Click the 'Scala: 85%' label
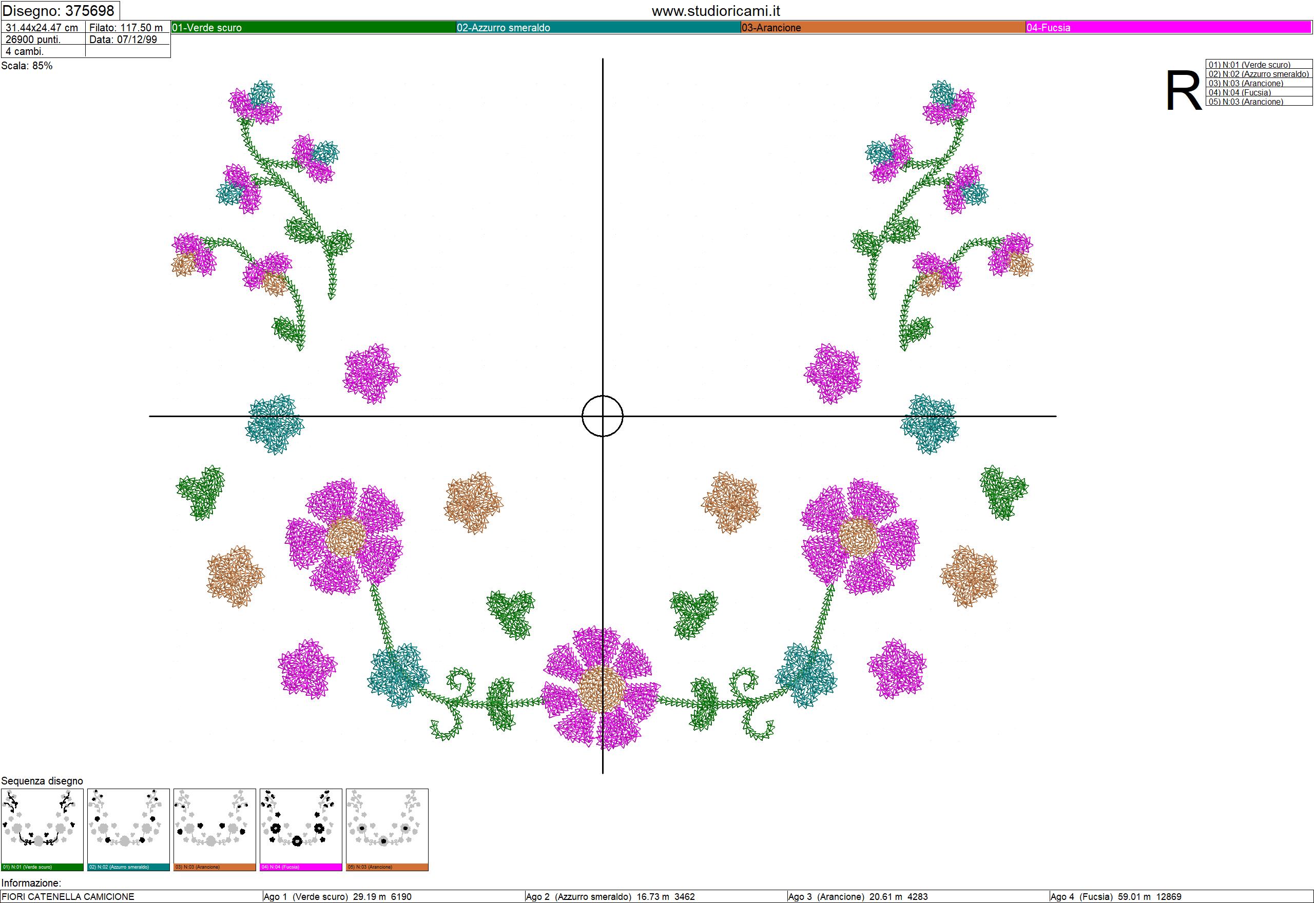This screenshot has width=1314, height=903. coord(27,66)
